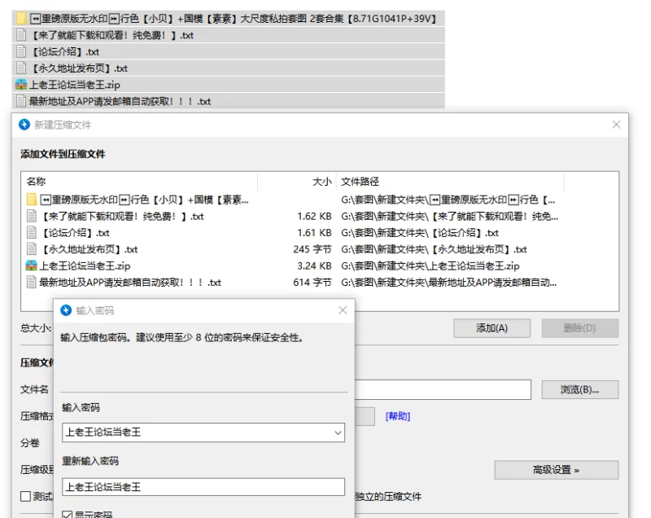Sort the file list by 名称 column

tap(37, 182)
